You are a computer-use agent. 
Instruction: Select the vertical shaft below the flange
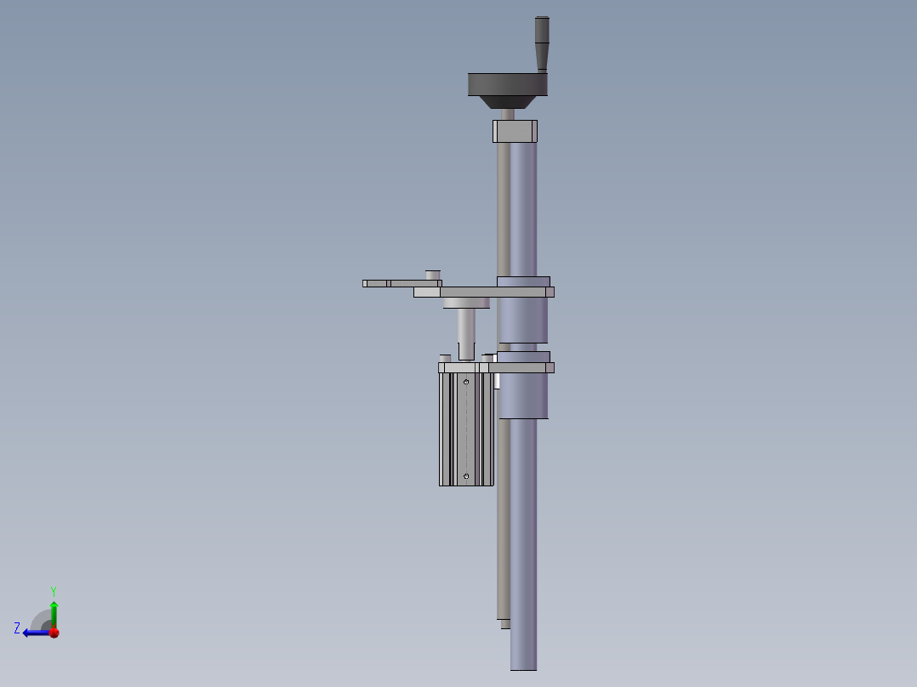[x=466, y=334]
